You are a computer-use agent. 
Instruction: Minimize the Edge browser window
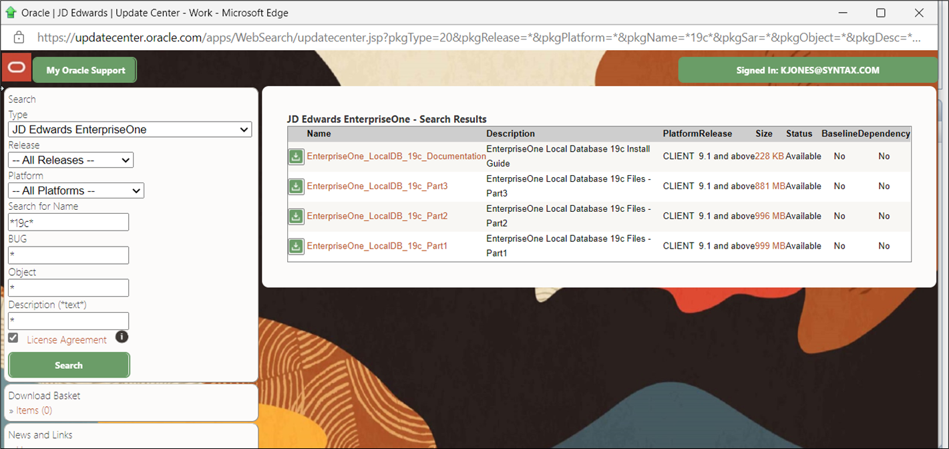[x=843, y=13]
